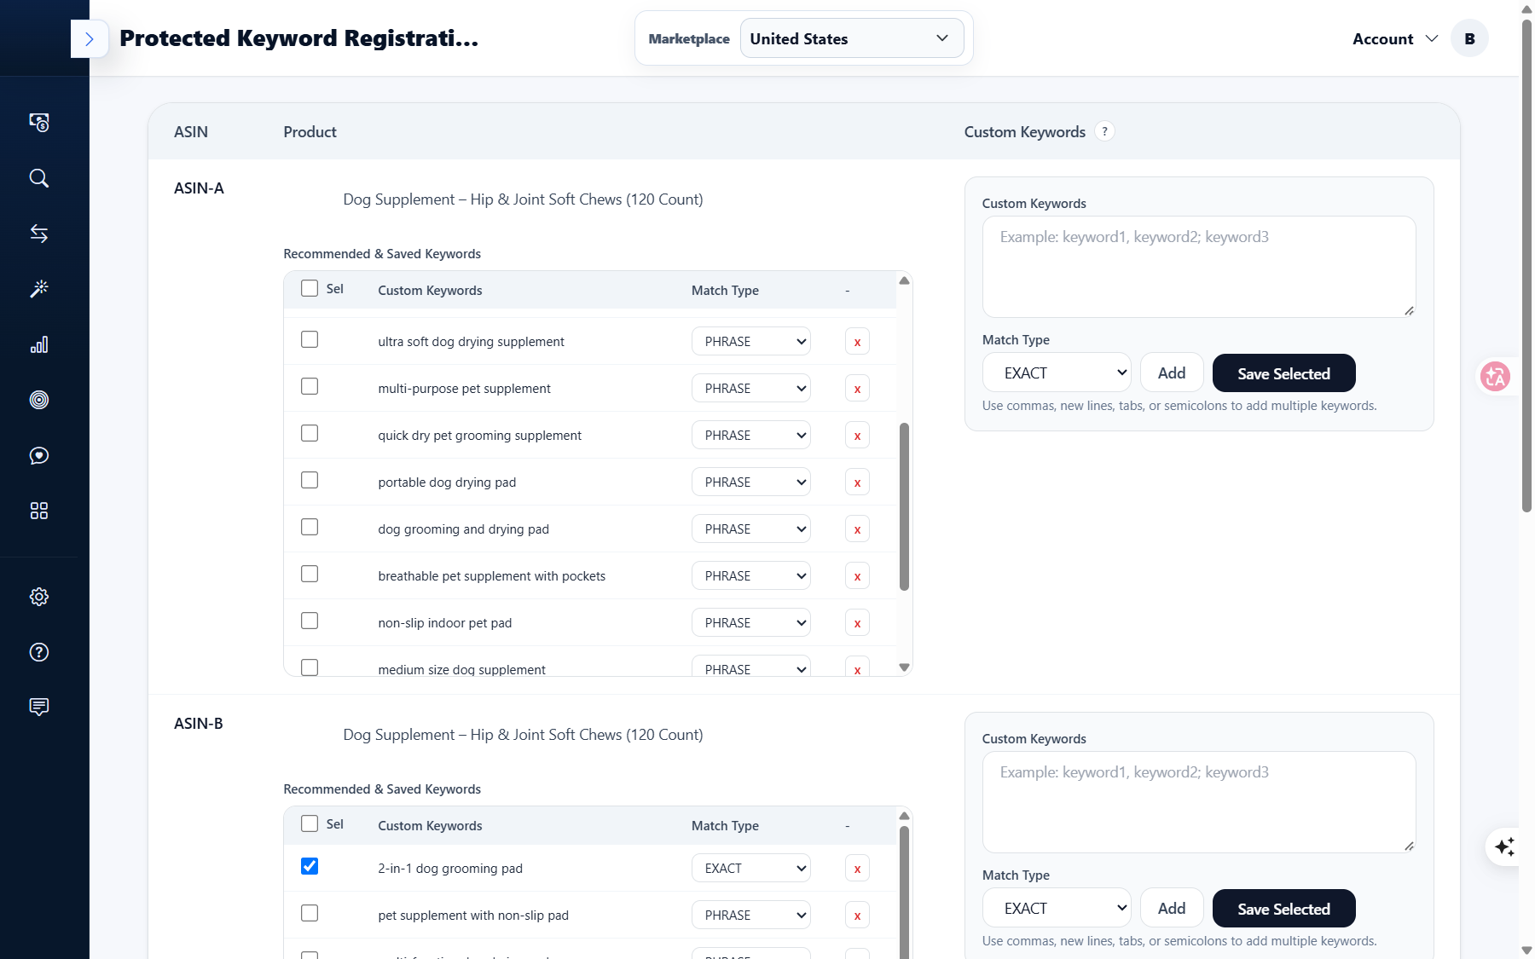Image resolution: width=1535 pixels, height=959 pixels.
Task: Open the feedback message sidebar icon
Action: point(39,707)
